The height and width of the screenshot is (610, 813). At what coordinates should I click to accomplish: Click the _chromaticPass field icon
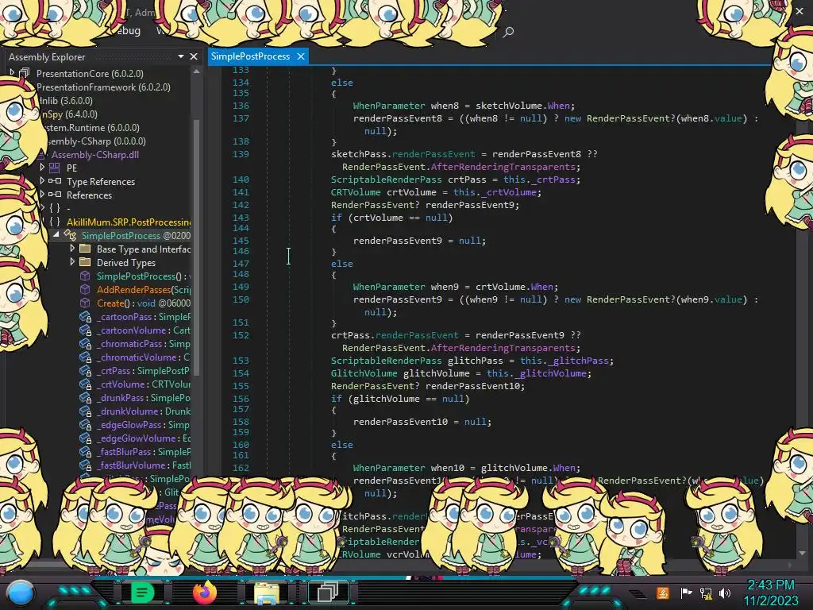[86, 344]
